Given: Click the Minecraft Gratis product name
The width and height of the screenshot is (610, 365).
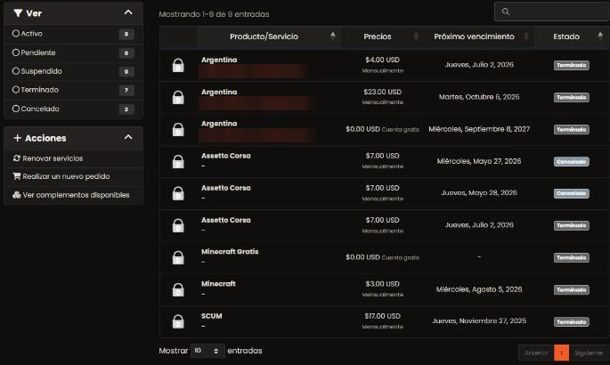Looking at the screenshot, I should [230, 252].
